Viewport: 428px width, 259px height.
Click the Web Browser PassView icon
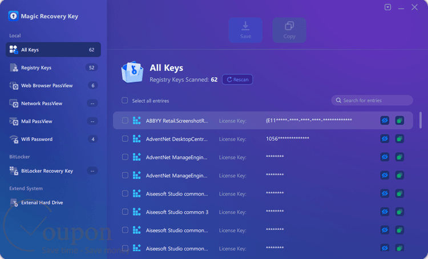[14, 86]
